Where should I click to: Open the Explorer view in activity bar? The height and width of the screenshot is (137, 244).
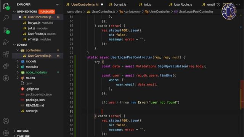coord(6,6)
